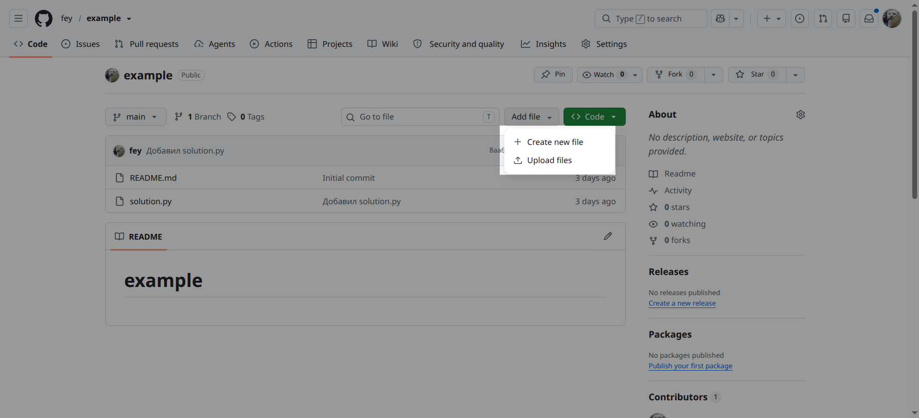Open the Actions tab
919x418 pixels.
(271, 44)
